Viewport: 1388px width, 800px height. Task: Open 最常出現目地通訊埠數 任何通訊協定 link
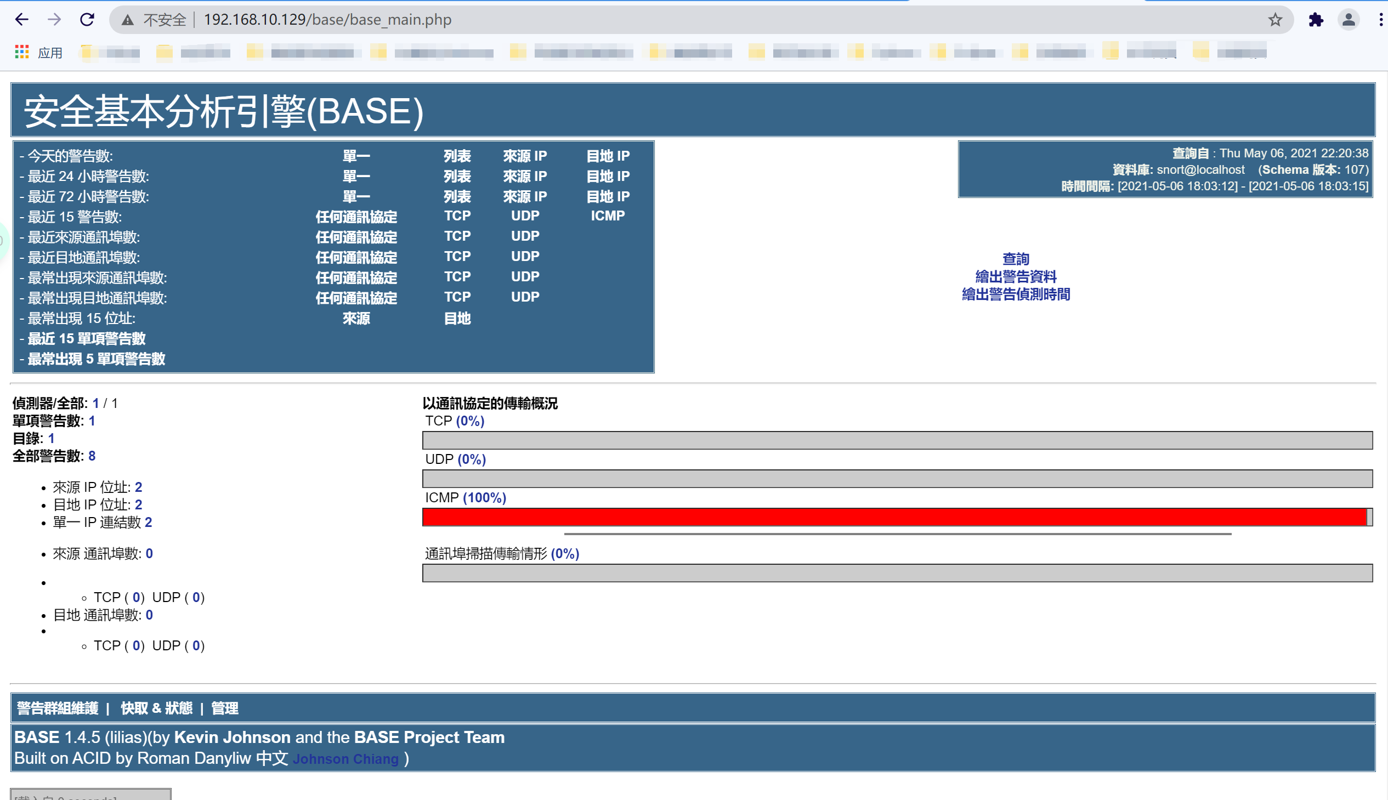[356, 298]
